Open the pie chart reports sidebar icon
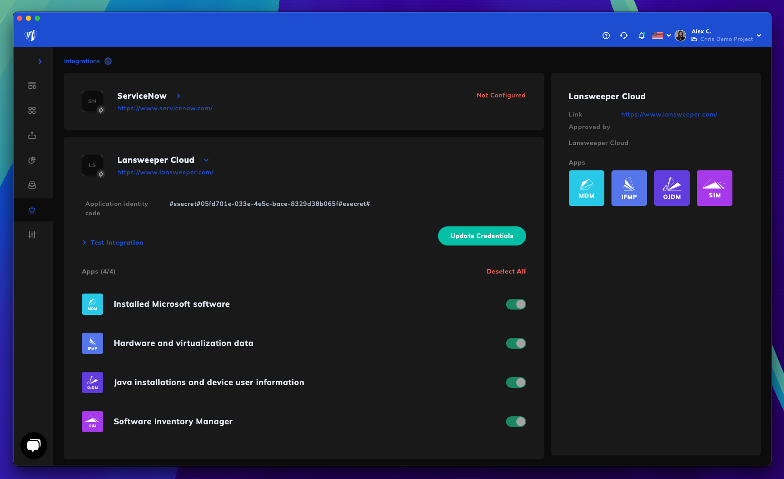Screen dimensions: 784x479 [32, 160]
